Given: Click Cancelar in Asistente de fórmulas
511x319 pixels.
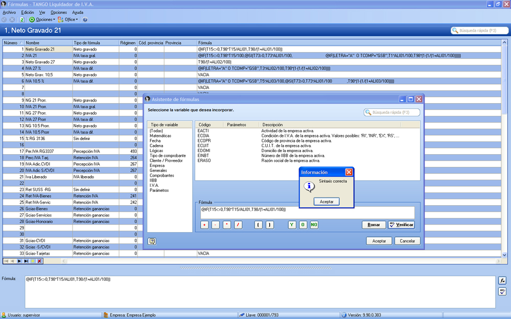Looking at the screenshot, I should pyautogui.click(x=407, y=241).
